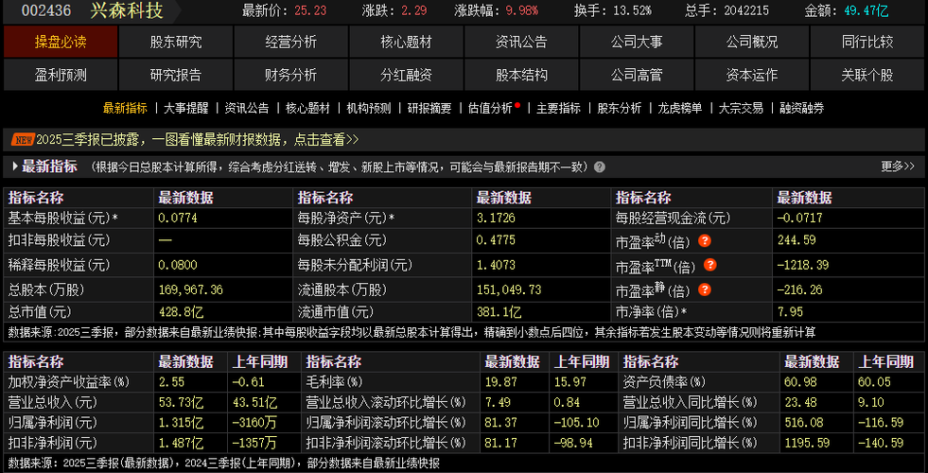
Task: Click stock name 兴森科技
Action: pyautogui.click(x=127, y=10)
